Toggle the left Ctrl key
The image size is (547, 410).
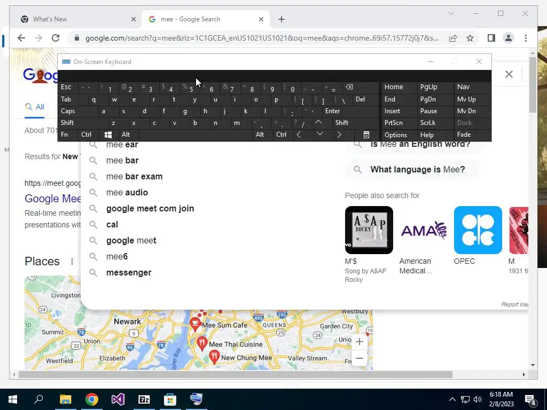[x=88, y=135]
